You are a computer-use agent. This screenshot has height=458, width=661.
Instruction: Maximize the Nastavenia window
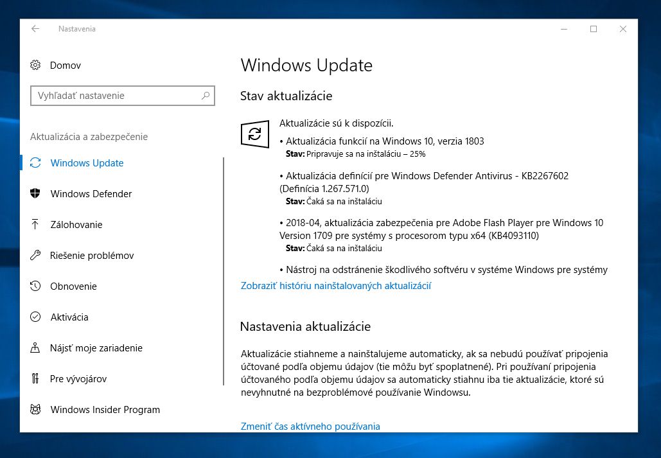pos(594,29)
